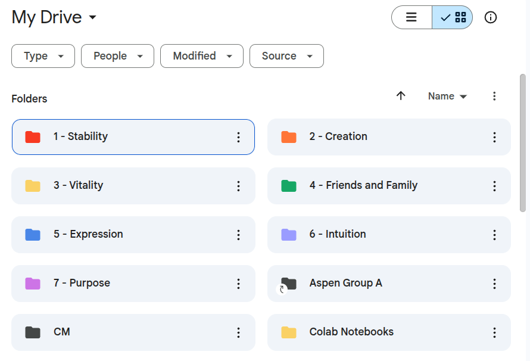This screenshot has height=361, width=530.
Task: Expand the Type filter dropdown
Action: click(43, 56)
